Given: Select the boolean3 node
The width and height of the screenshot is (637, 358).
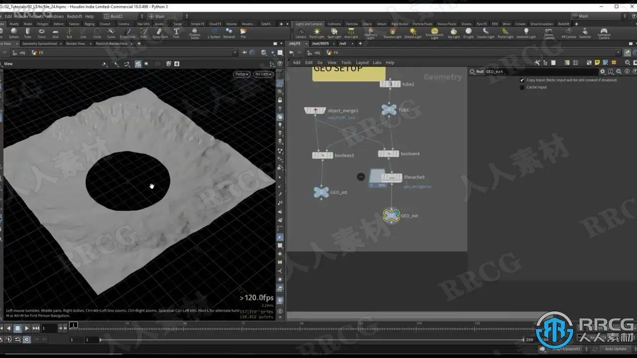Looking at the screenshot, I should (x=322, y=156).
